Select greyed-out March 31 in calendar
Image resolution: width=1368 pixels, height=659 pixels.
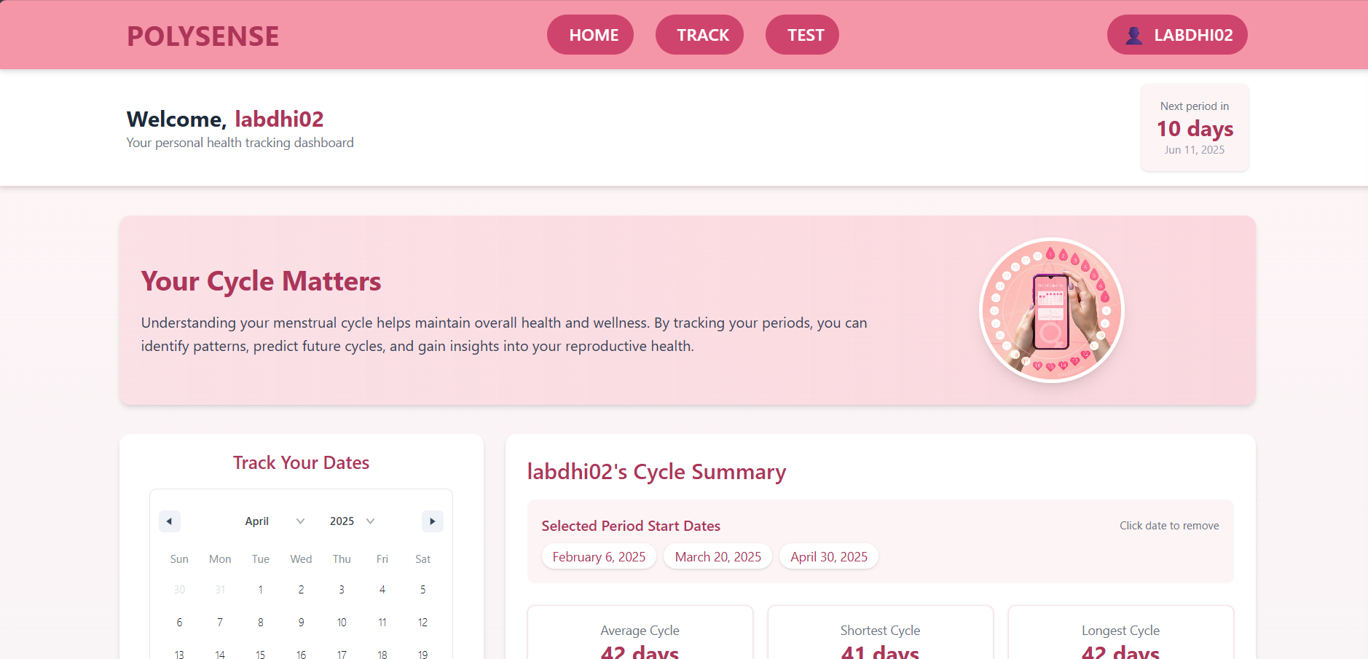click(x=220, y=590)
